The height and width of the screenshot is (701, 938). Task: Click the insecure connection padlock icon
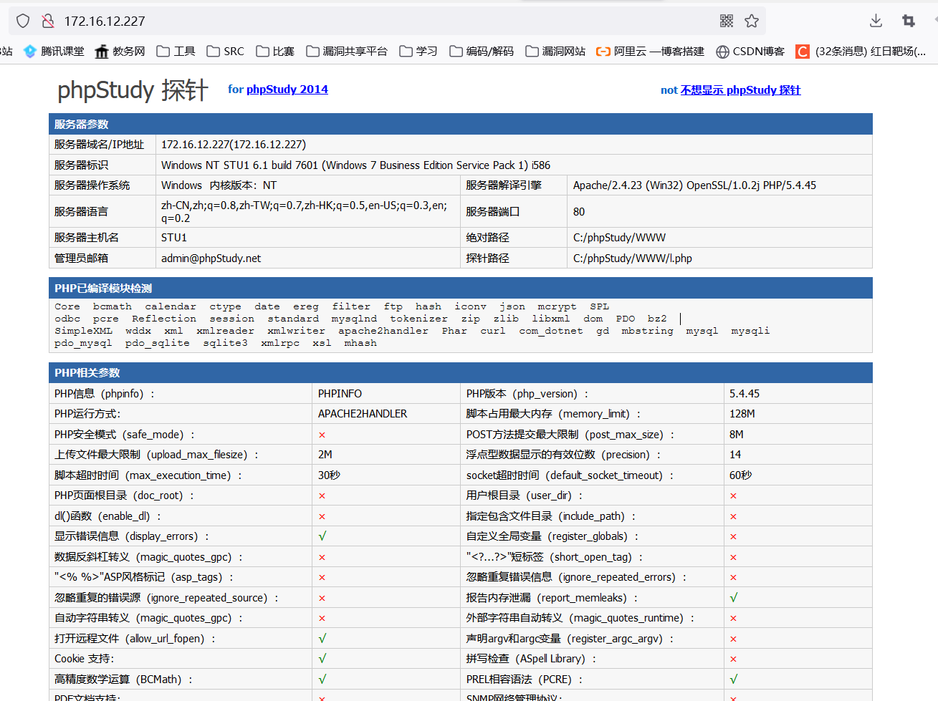point(48,21)
